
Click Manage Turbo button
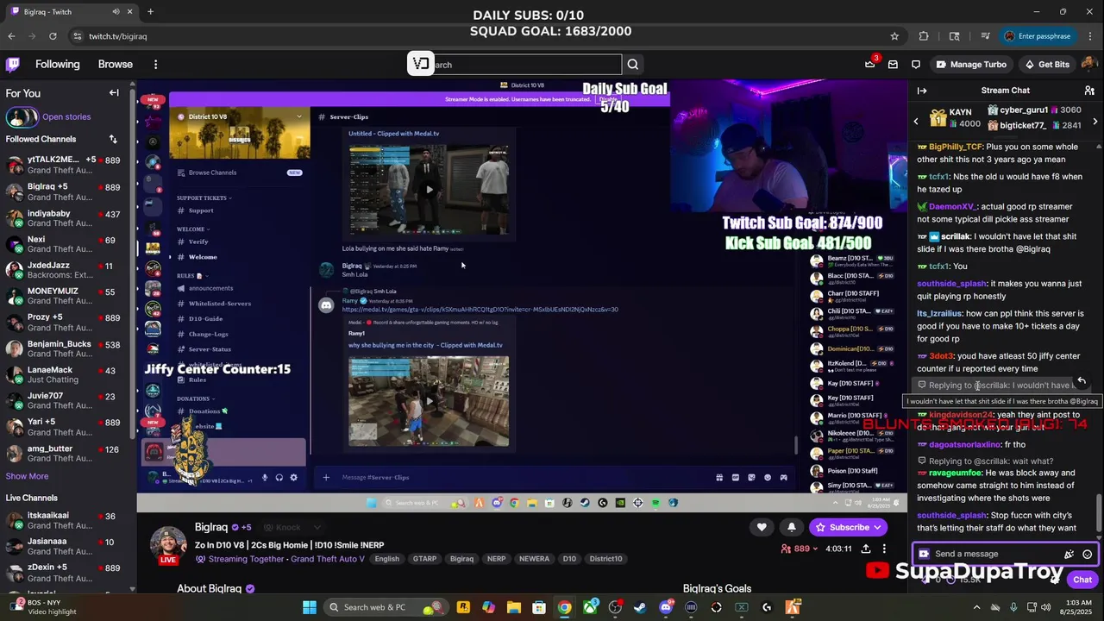click(971, 65)
